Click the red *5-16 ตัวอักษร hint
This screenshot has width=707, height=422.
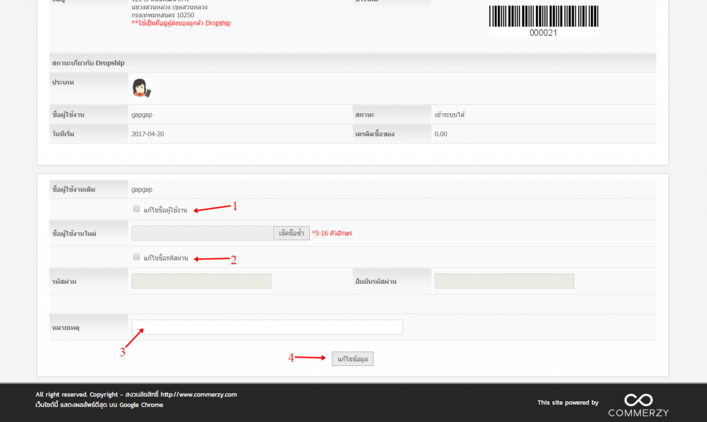tap(332, 233)
